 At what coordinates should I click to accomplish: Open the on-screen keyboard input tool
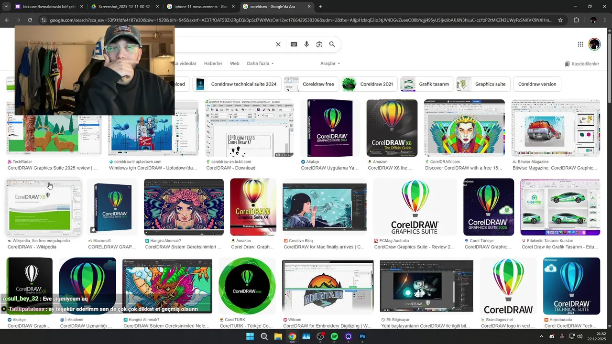point(294,44)
